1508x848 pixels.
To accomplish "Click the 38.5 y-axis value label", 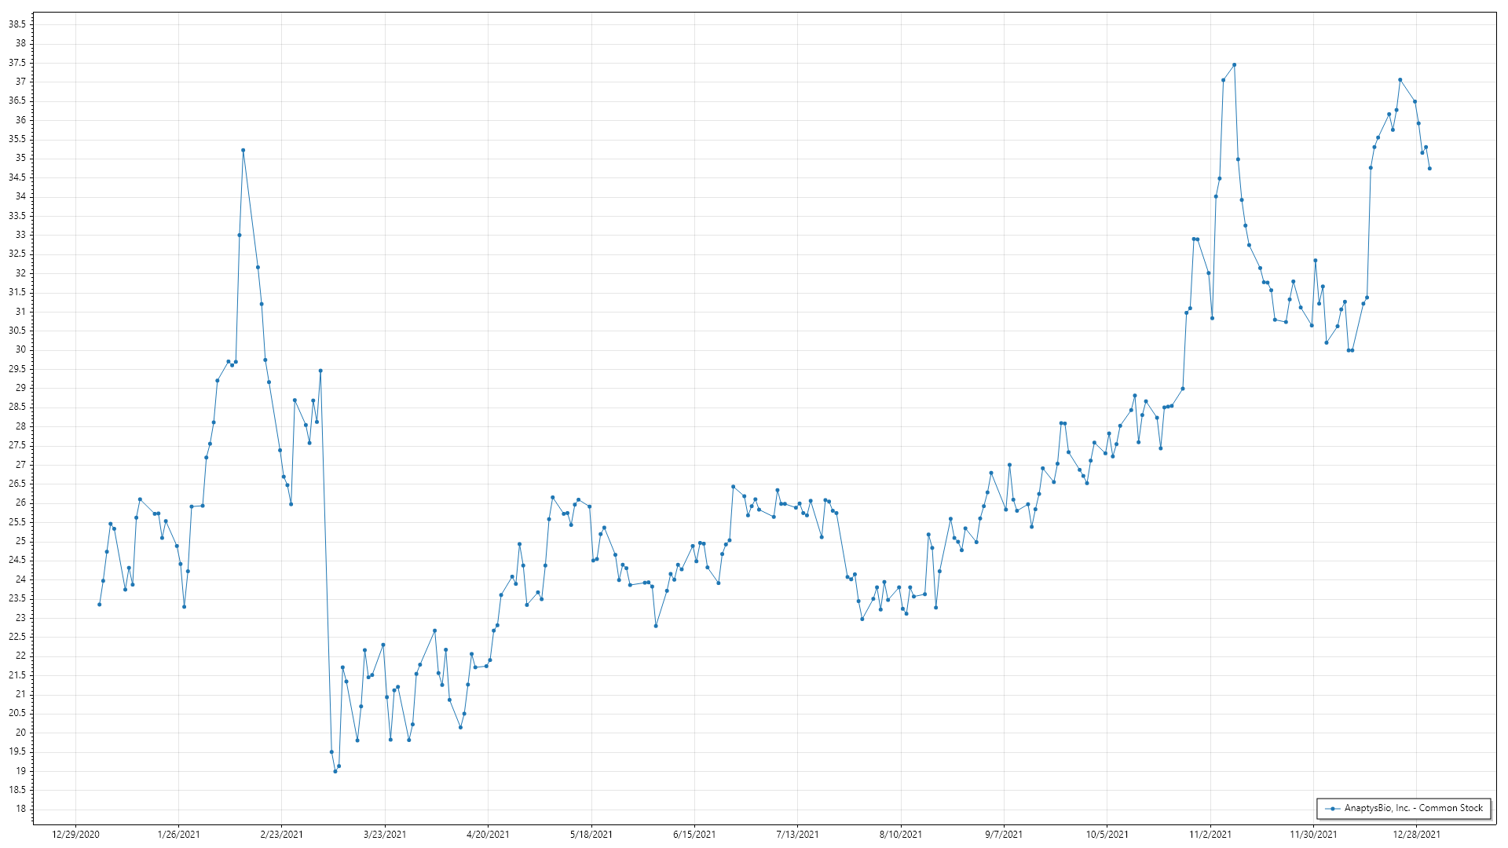I will point(17,24).
